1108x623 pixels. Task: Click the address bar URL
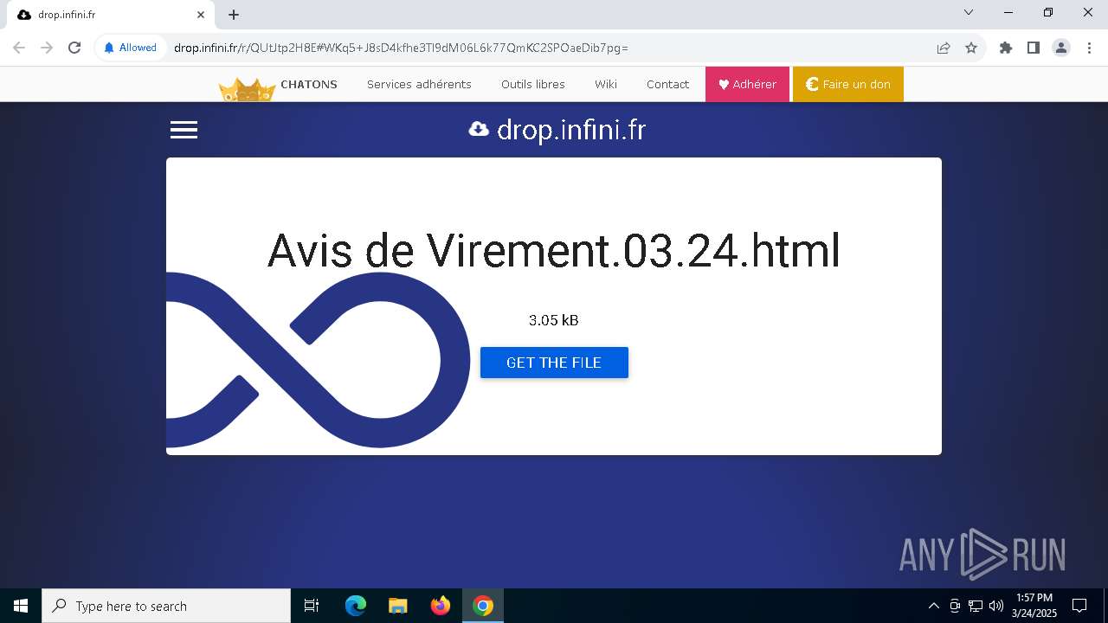pos(401,48)
